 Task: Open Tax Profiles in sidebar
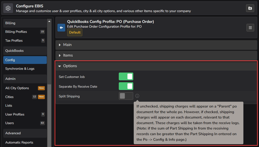coord(25,40)
